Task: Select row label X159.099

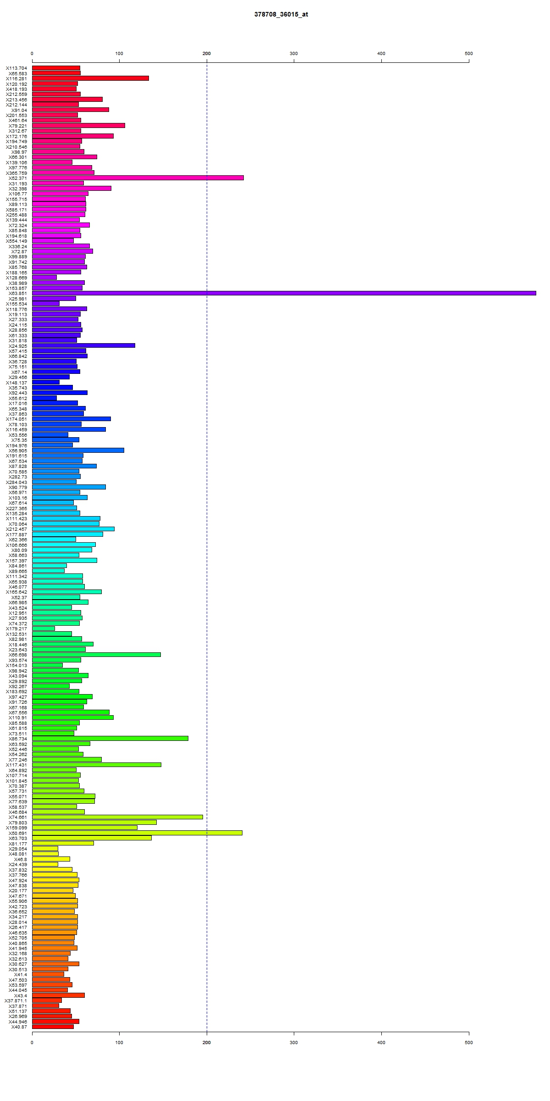Action: point(16,828)
